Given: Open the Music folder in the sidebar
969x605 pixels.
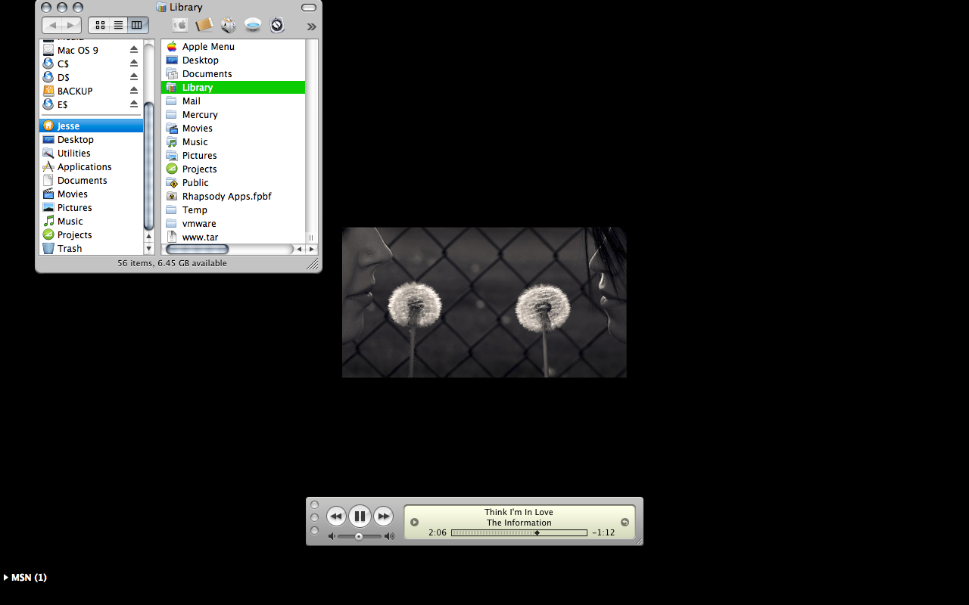Looking at the screenshot, I should click(91, 221).
